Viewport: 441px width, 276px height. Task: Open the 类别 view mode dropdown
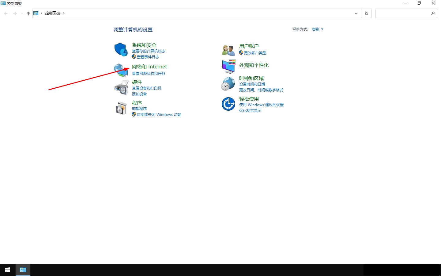tap(318, 29)
